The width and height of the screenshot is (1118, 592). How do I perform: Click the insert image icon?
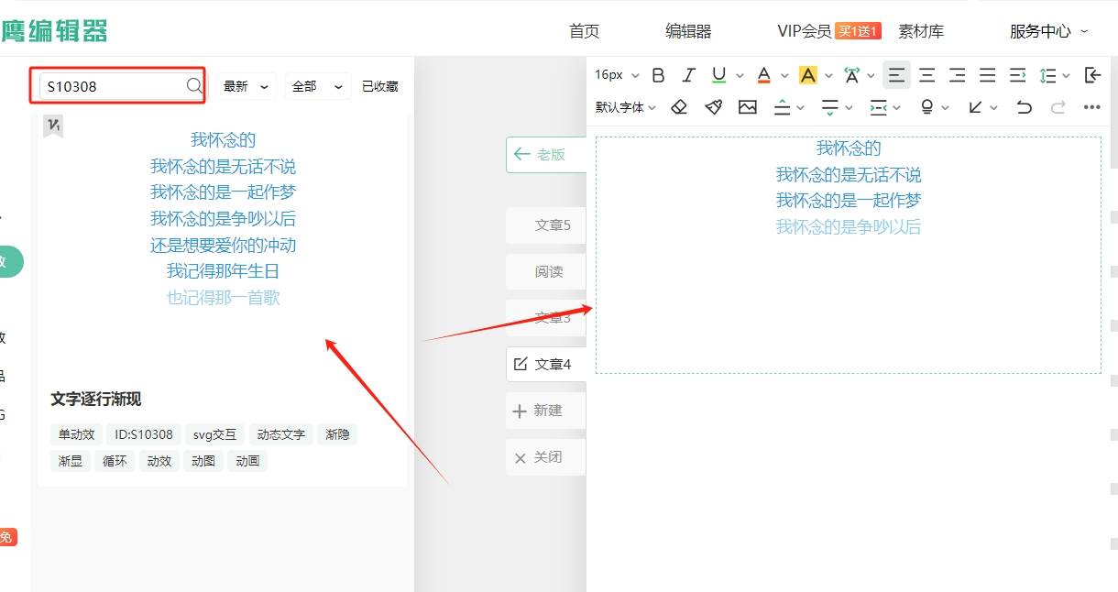point(748,107)
